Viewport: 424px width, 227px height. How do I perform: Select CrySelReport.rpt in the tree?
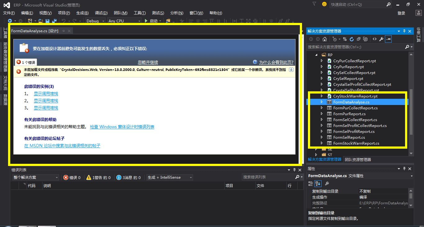click(348, 79)
